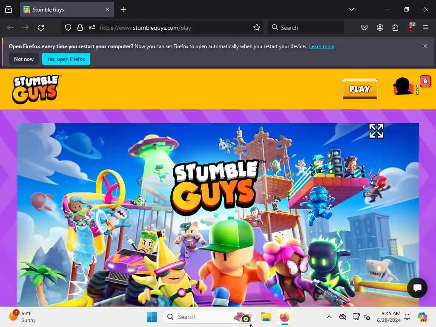
Task: Click the red 8 notification badge
Action: click(425, 81)
